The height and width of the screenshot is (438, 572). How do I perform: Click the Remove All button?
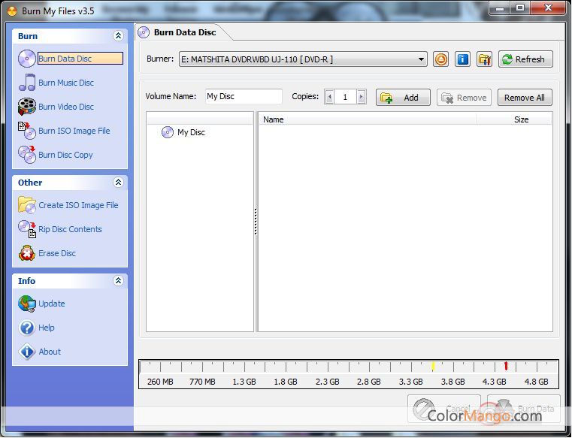pos(525,98)
